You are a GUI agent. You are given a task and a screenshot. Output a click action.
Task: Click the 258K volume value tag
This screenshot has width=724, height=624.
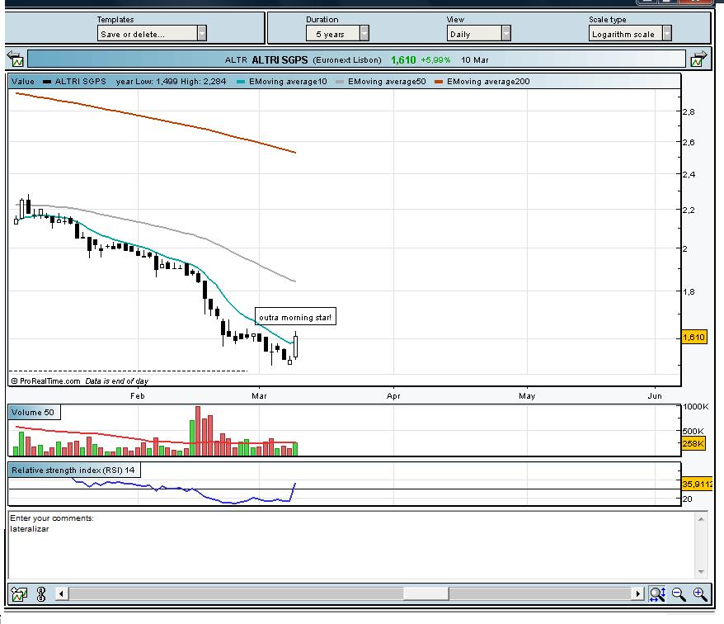click(x=693, y=444)
